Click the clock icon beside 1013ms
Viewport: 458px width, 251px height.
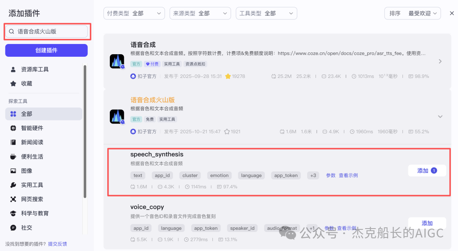[x=354, y=76]
